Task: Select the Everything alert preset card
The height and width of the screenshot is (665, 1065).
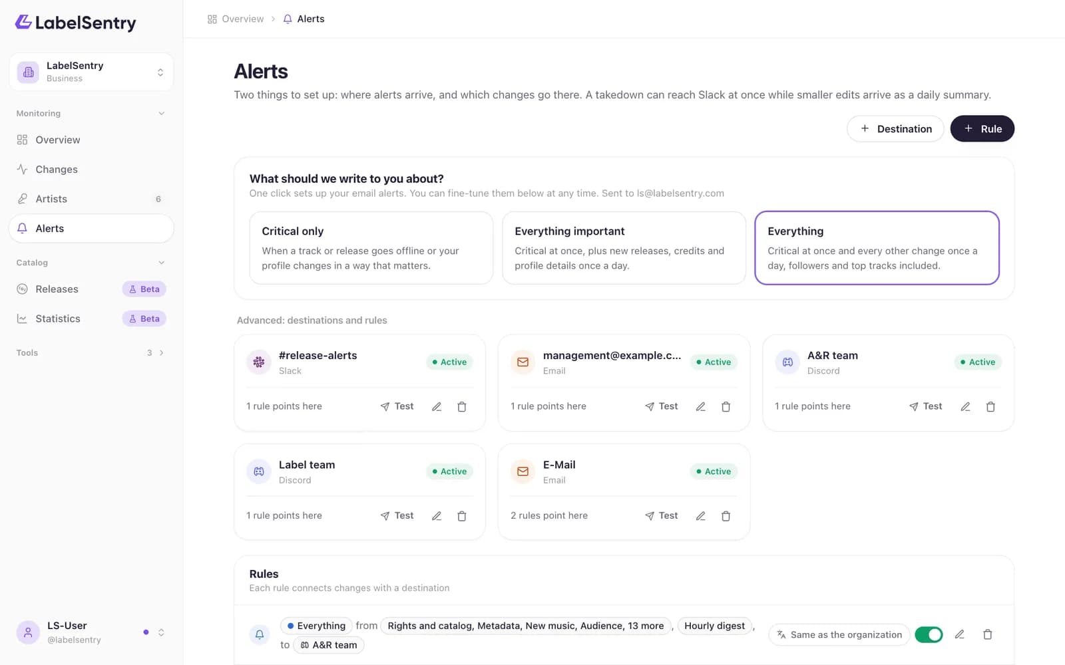Action: tap(877, 248)
